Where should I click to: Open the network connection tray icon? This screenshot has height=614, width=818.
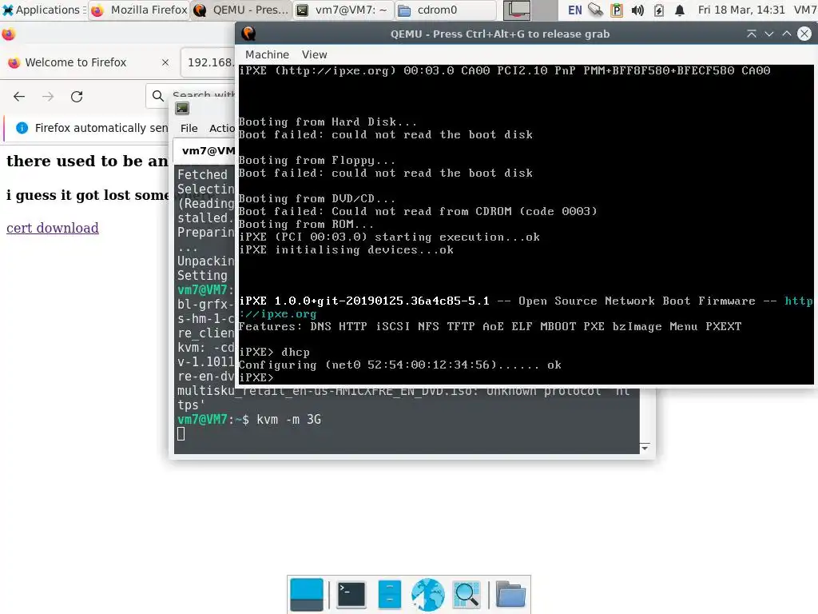(595, 10)
